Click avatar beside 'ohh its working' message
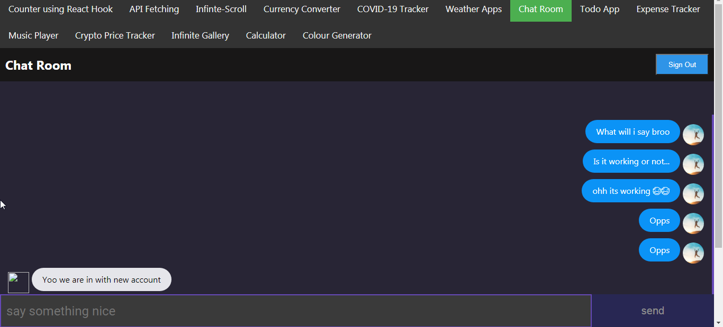Image resolution: width=723 pixels, height=327 pixels. [693, 194]
